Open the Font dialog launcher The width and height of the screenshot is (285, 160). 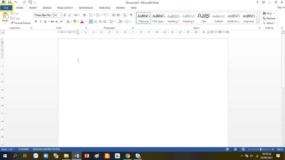pos(86,28)
